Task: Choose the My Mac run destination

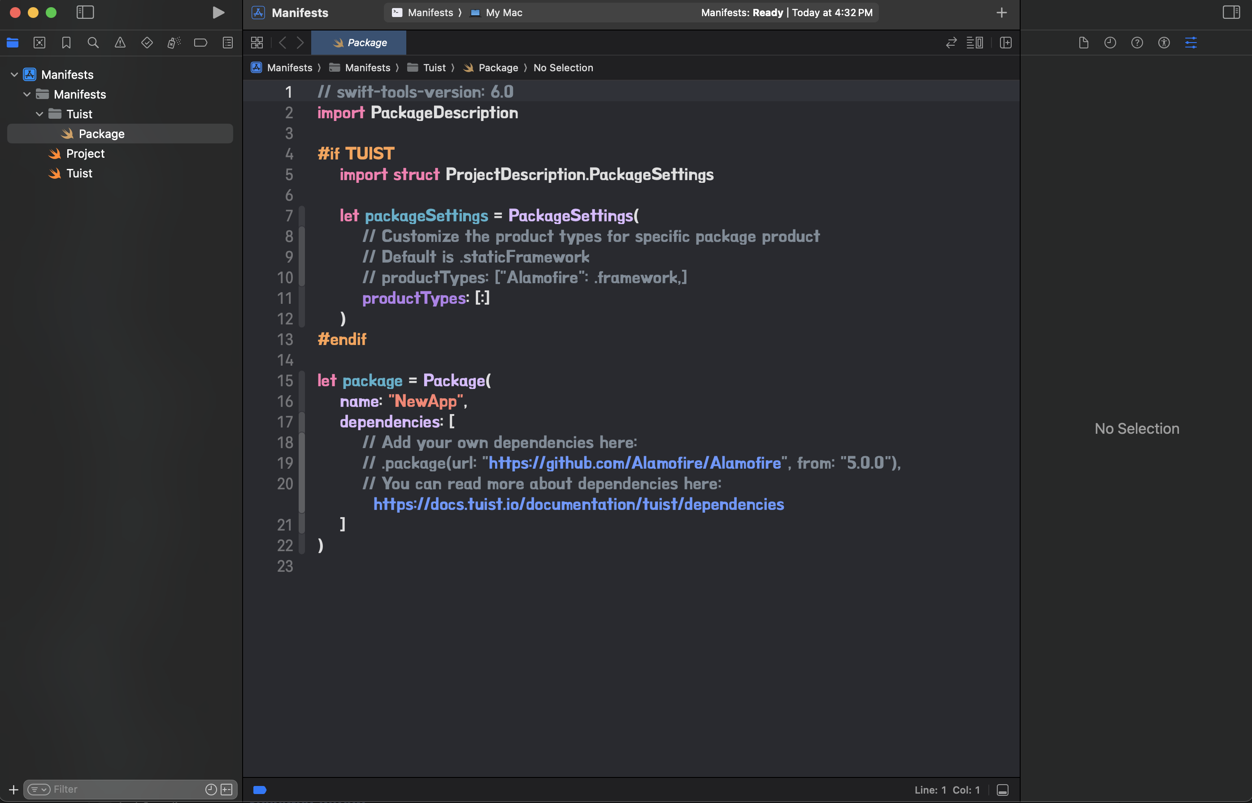Action: point(496,13)
